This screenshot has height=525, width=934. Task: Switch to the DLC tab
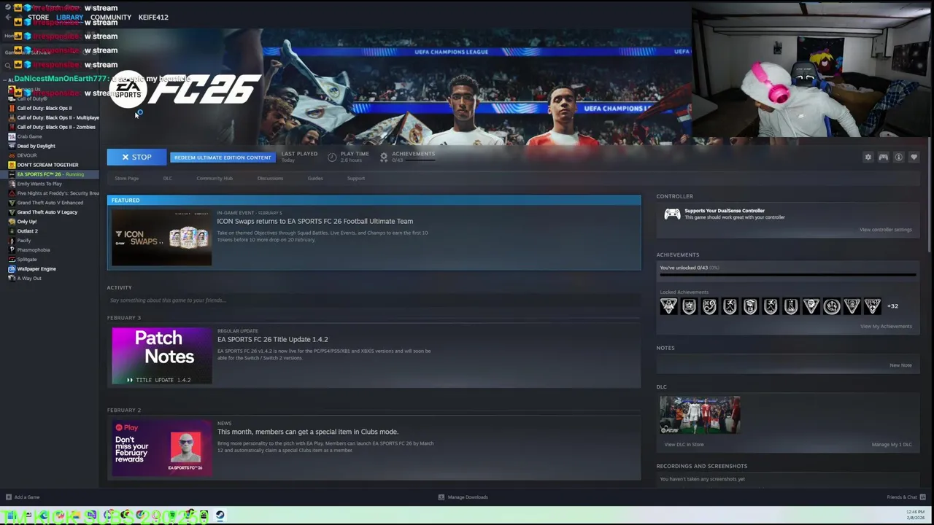[168, 178]
